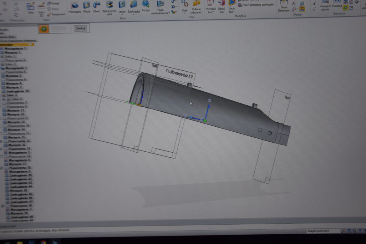Image resolution: width=366 pixels, height=244 pixels.
Task: Choose the Wytnij tool beside Przeciągnij
Action: pos(86,7)
